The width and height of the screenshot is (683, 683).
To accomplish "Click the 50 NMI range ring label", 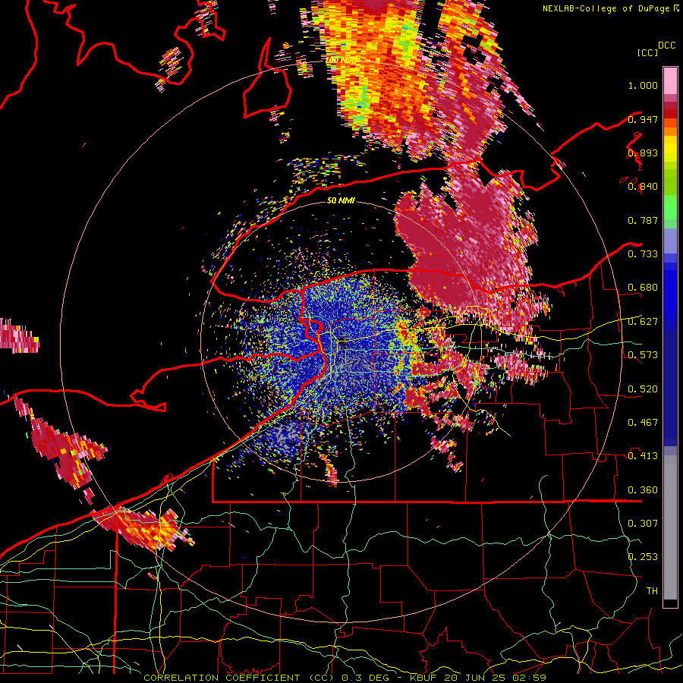I will 341,201.
